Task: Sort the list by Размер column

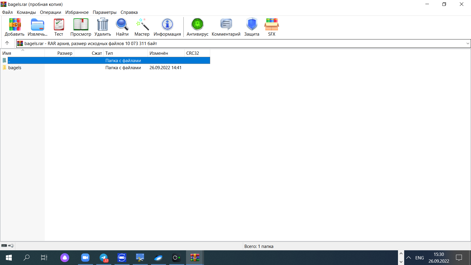Action: click(x=64, y=53)
